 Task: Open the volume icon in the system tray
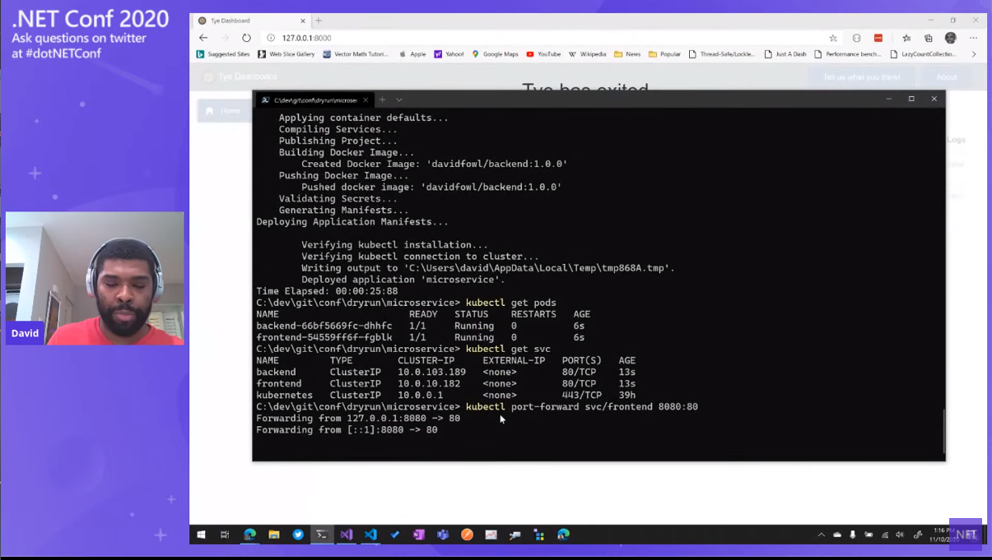pyautogui.click(x=900, y=535)
